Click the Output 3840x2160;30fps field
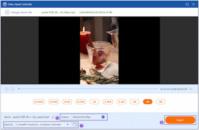Image resolution: width=199 pixels, height=130 pixels. click(89, 117)
